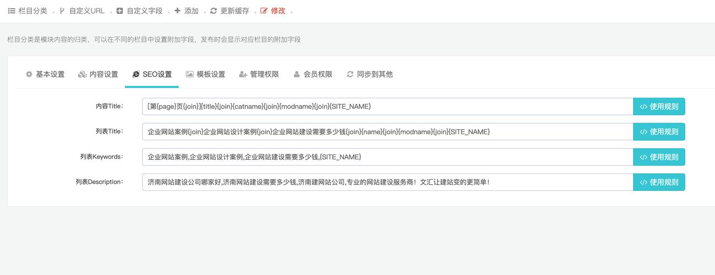Click the IE icon of SEO设置 tab
The width and height of the screenshot is (715, 275).
pos(136,74)
